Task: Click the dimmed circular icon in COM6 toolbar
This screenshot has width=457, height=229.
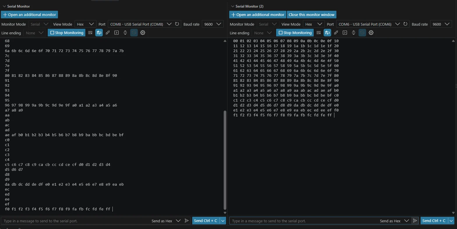Action: pos(362,33)
